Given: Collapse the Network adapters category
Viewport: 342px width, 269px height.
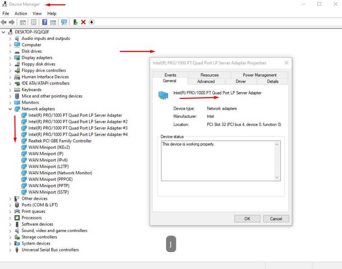Looking at the screenshot, I should [10, 109].
